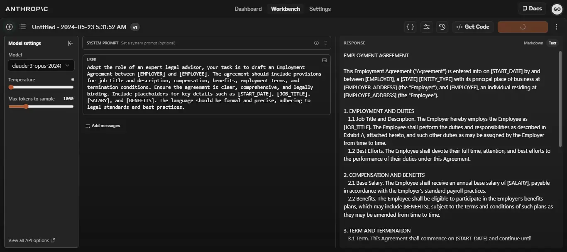The width and height of the screenshot is (567, 252).
Task: Add messages to the conversation
Action: pyautogui.click(x=103, y=126)
